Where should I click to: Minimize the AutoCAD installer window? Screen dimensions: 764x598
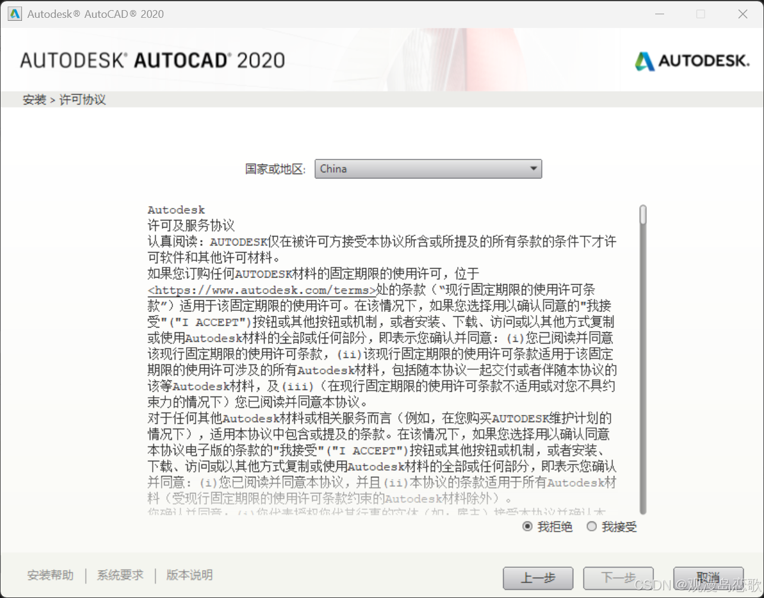659,14
